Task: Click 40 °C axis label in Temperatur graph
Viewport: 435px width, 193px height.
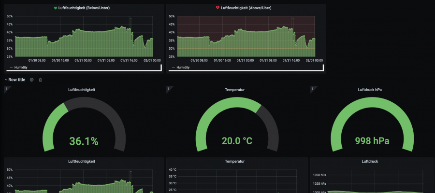Action: click(x=173, y=169)
